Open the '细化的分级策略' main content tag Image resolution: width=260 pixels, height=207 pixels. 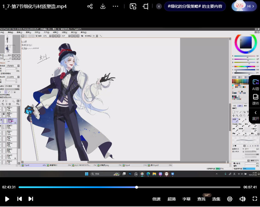(x=195, y=6)
